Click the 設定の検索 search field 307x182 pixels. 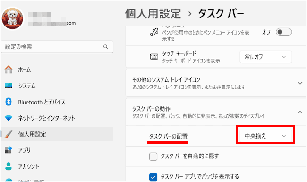click(x=57, y=47)
